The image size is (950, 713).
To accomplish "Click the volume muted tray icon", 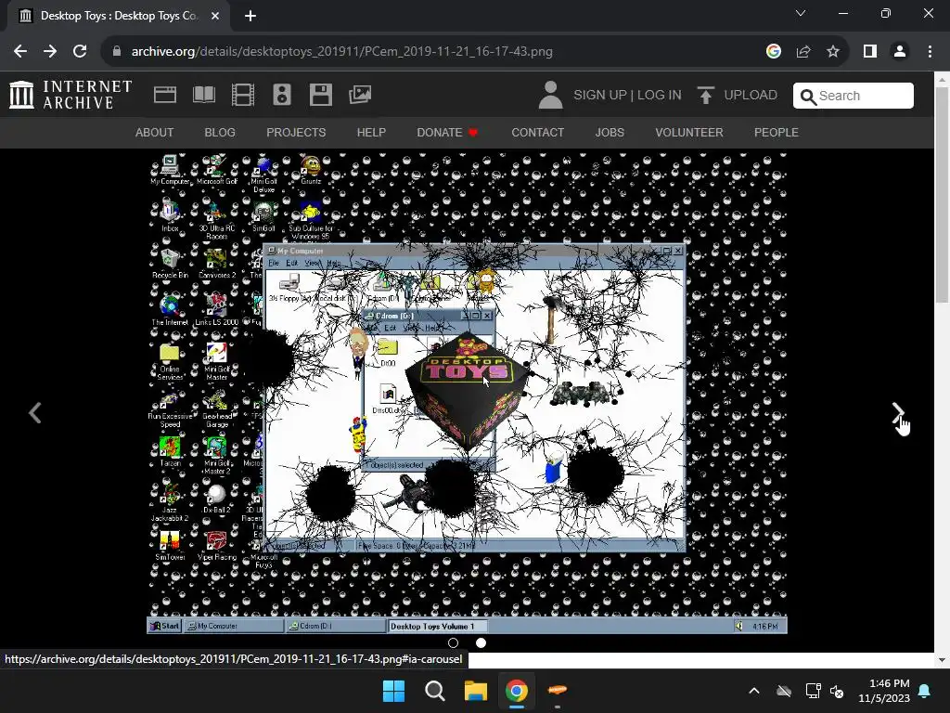I will coord(838,691).
